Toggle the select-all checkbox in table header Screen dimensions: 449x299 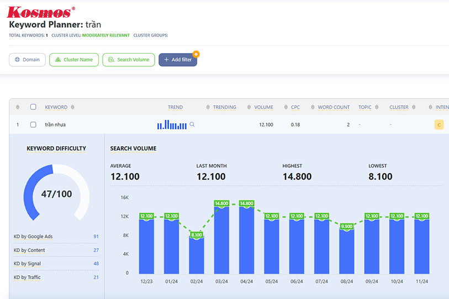[33, 107]
